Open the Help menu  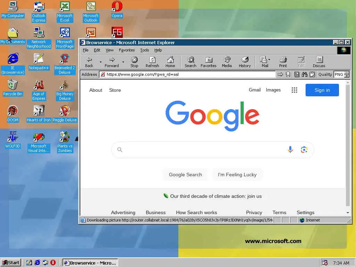click(x=158, y=50)
